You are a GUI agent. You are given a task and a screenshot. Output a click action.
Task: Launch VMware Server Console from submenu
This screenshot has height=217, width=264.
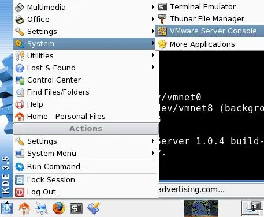click(x=210, y=31)
